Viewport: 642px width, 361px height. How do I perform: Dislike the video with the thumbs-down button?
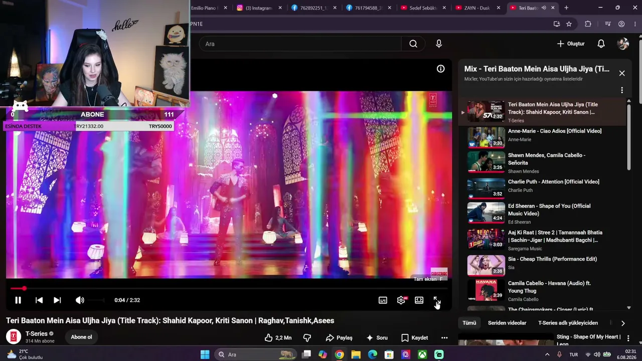(x=307, y=338)
